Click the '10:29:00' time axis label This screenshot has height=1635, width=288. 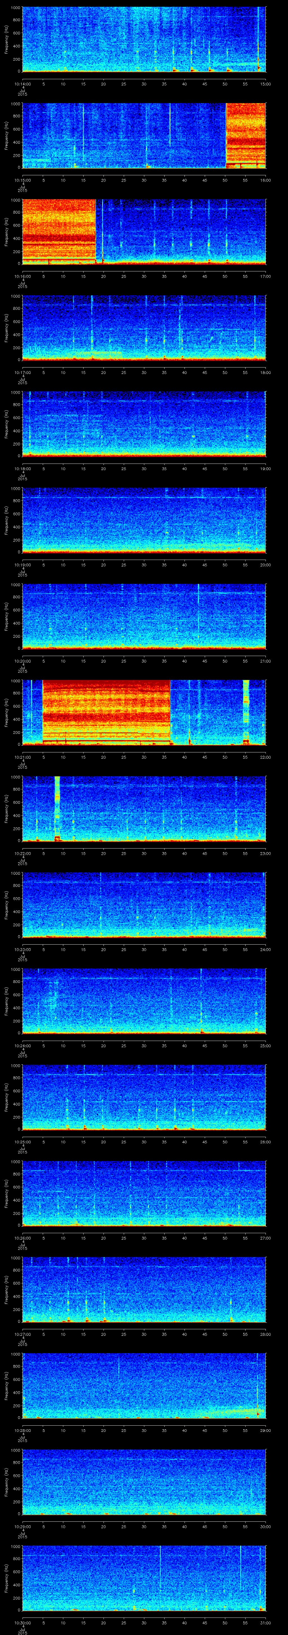[22, 1527]
